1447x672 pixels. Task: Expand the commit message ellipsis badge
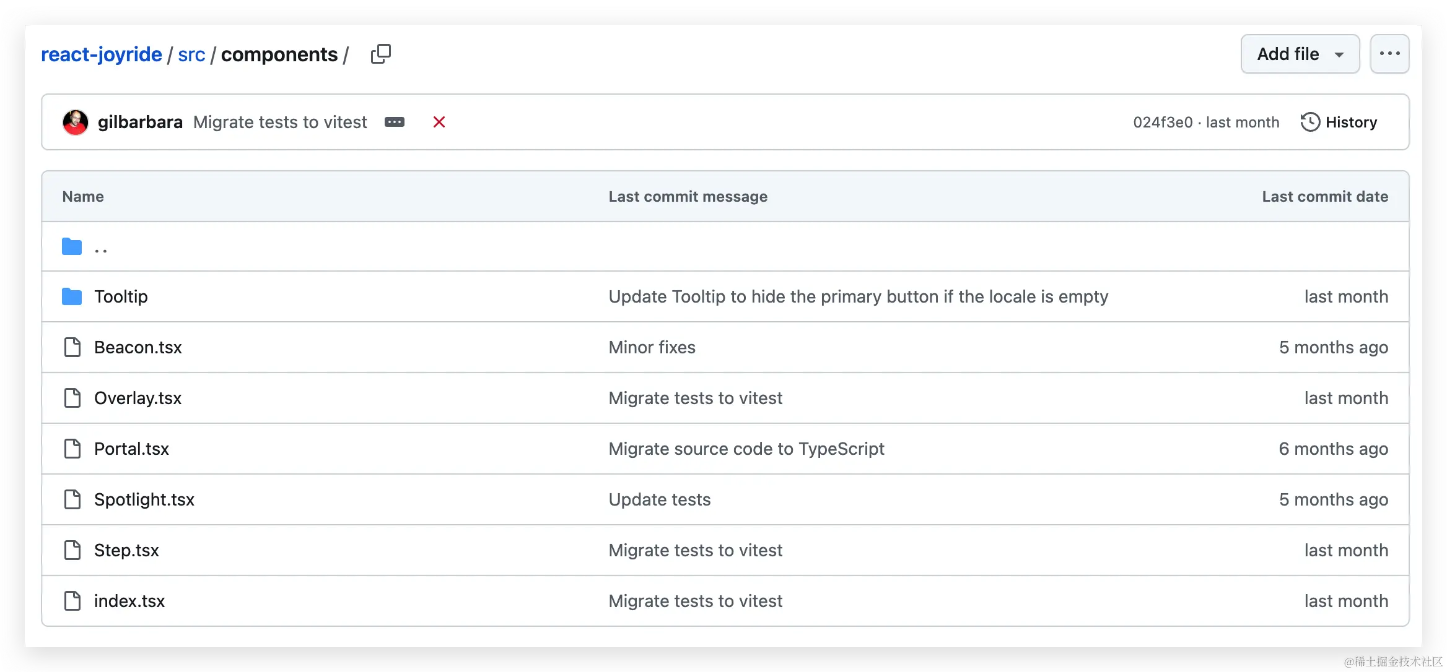[x=395, y=122]
